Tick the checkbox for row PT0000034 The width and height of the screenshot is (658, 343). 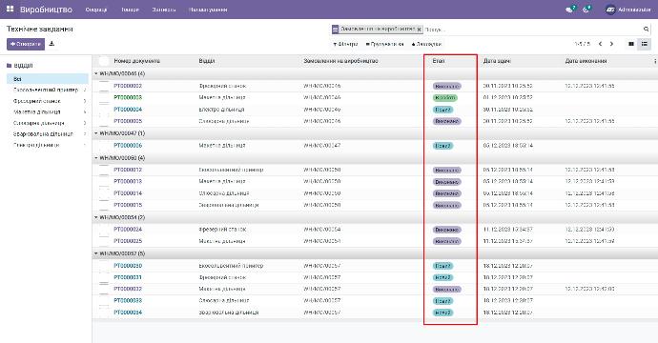104,313
